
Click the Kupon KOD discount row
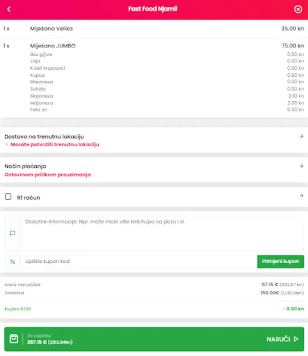tap(17, 309)
